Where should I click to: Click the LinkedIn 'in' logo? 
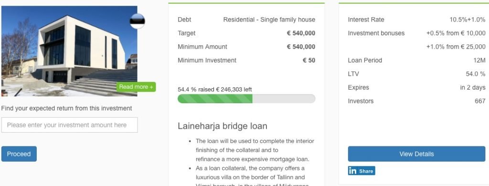(352, 171)
